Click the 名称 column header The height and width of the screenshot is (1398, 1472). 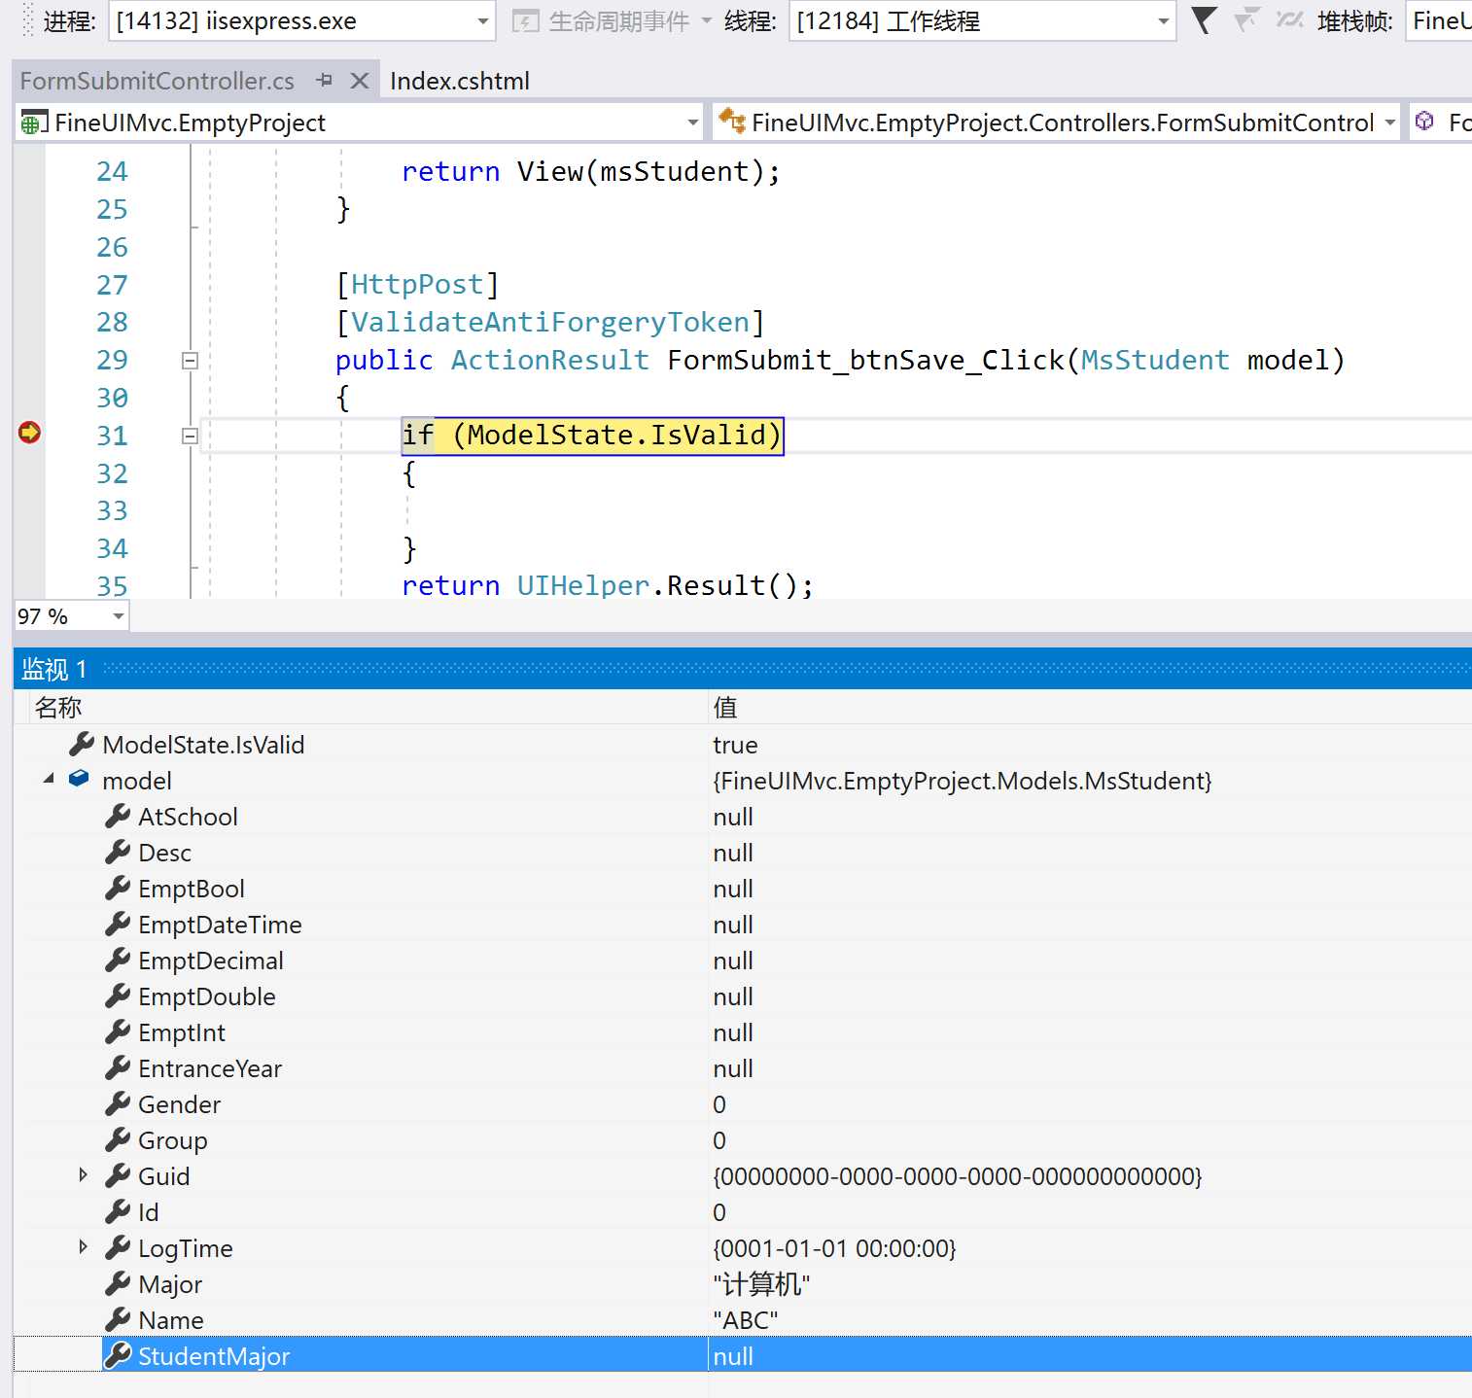coord(58,707)
